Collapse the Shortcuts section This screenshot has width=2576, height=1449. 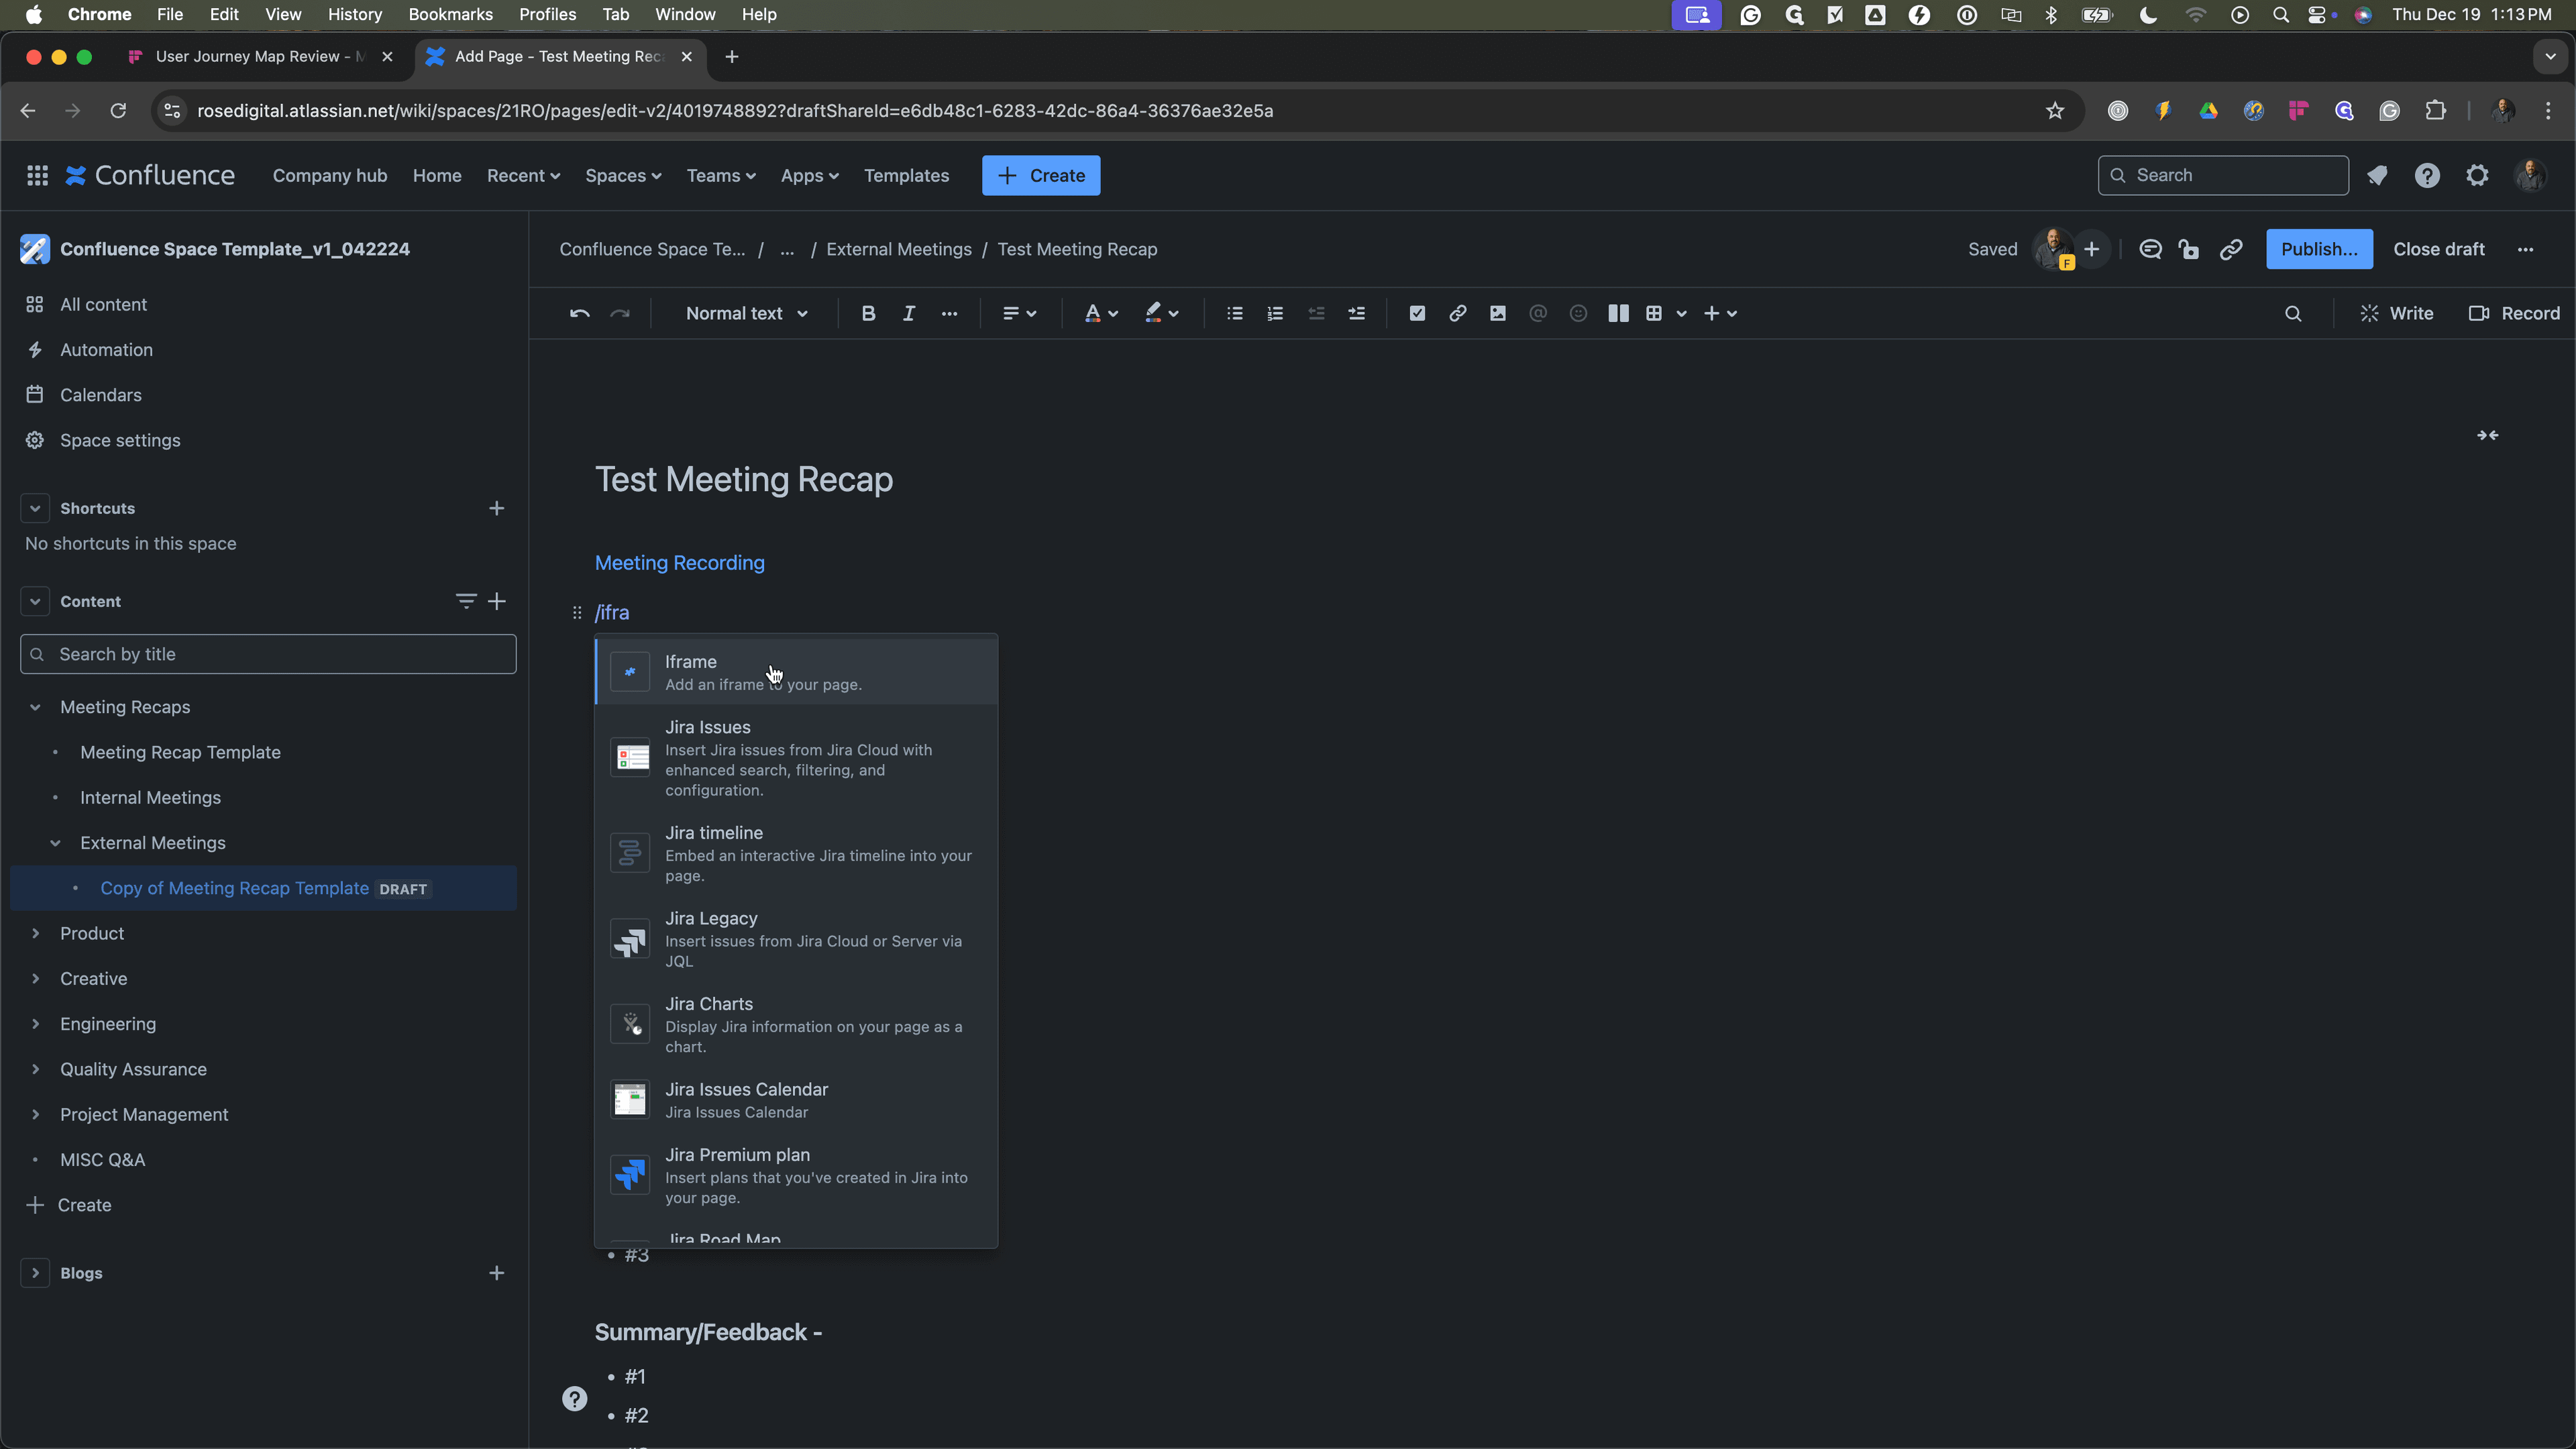(x=35, y=508)
